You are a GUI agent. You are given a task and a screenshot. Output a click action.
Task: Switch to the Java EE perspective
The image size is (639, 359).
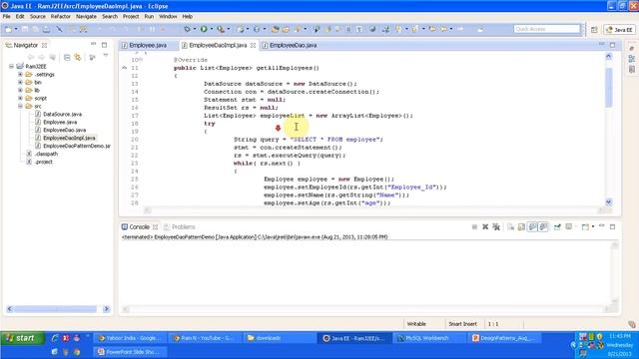pos(619,30)
